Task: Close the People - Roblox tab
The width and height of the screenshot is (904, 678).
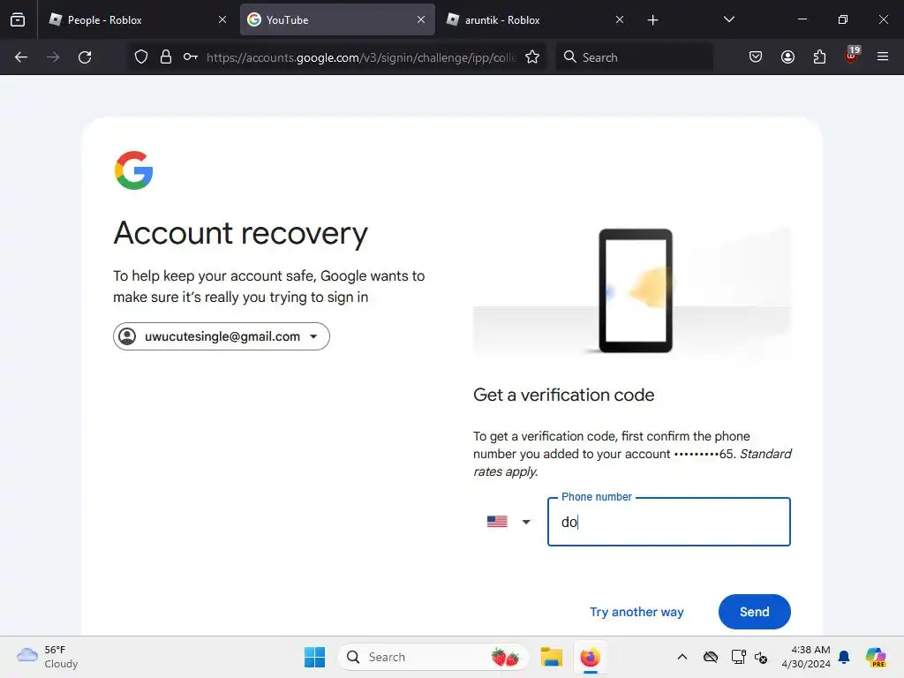Action: 222,19
